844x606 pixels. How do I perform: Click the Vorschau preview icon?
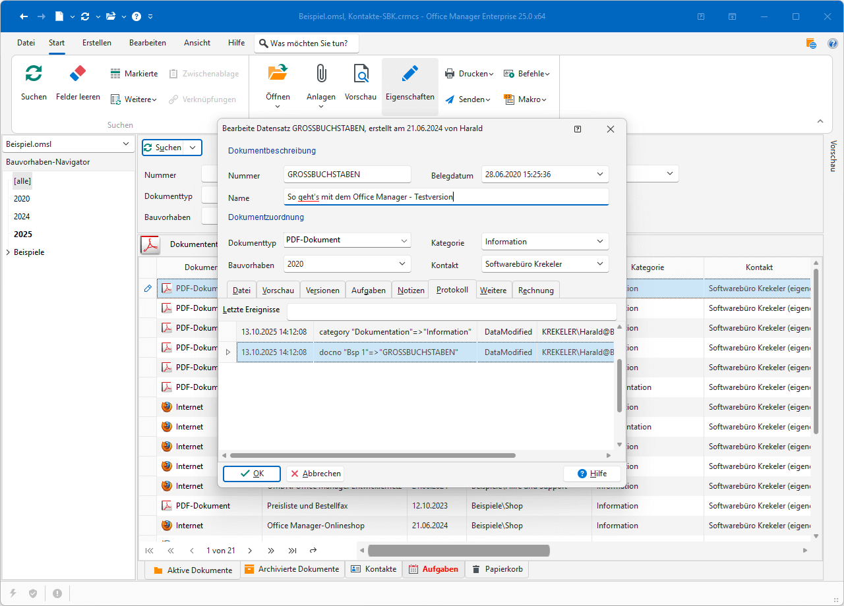361,73
